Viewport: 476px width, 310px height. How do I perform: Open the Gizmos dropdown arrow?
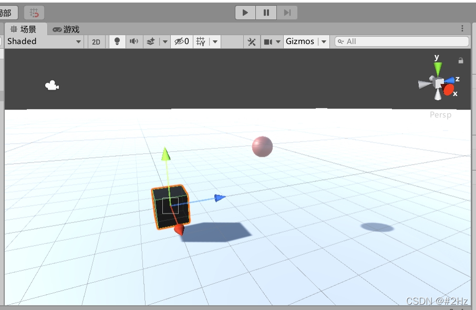(324, 42)
